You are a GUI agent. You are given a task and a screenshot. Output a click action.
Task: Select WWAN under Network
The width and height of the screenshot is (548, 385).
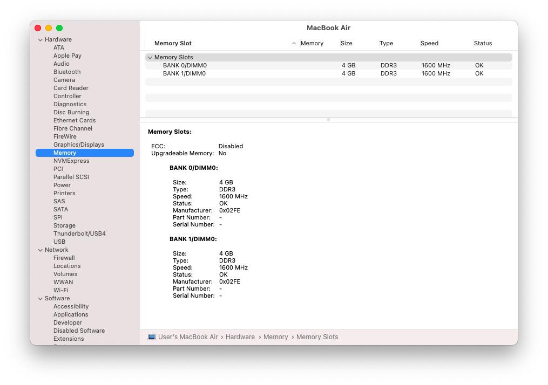click(63, 282)
